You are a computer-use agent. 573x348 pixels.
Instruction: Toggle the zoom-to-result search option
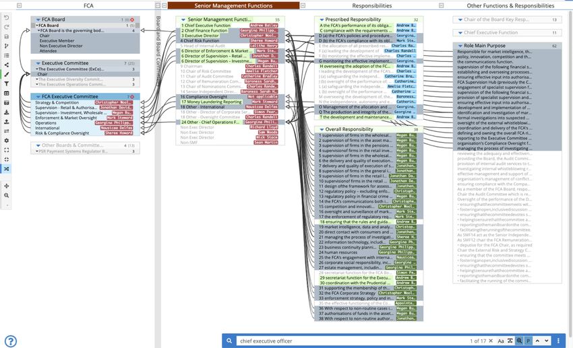519,341
